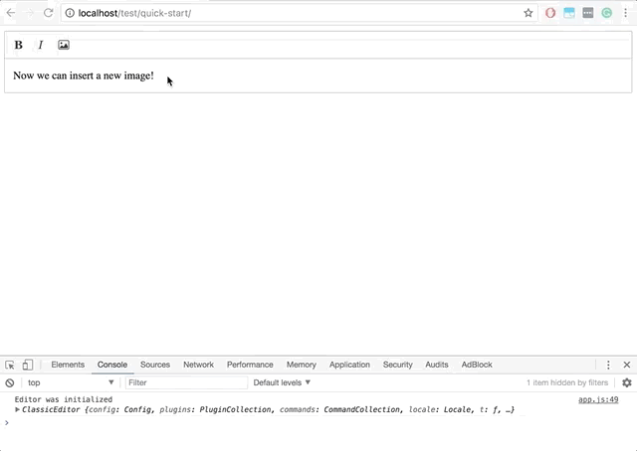Clear the console with the clear icon
This screenshot has height=451, width=637.
tap(10, 382)
